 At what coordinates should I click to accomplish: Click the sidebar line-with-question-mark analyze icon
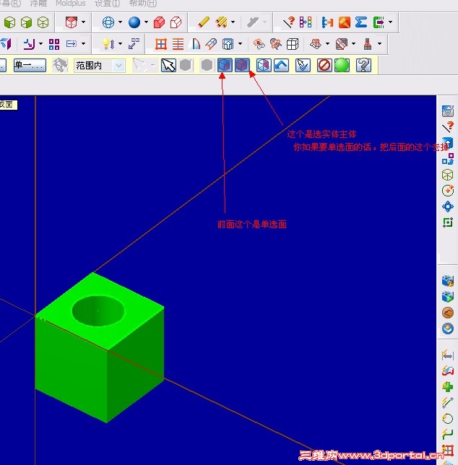click(x=448, y=127)
